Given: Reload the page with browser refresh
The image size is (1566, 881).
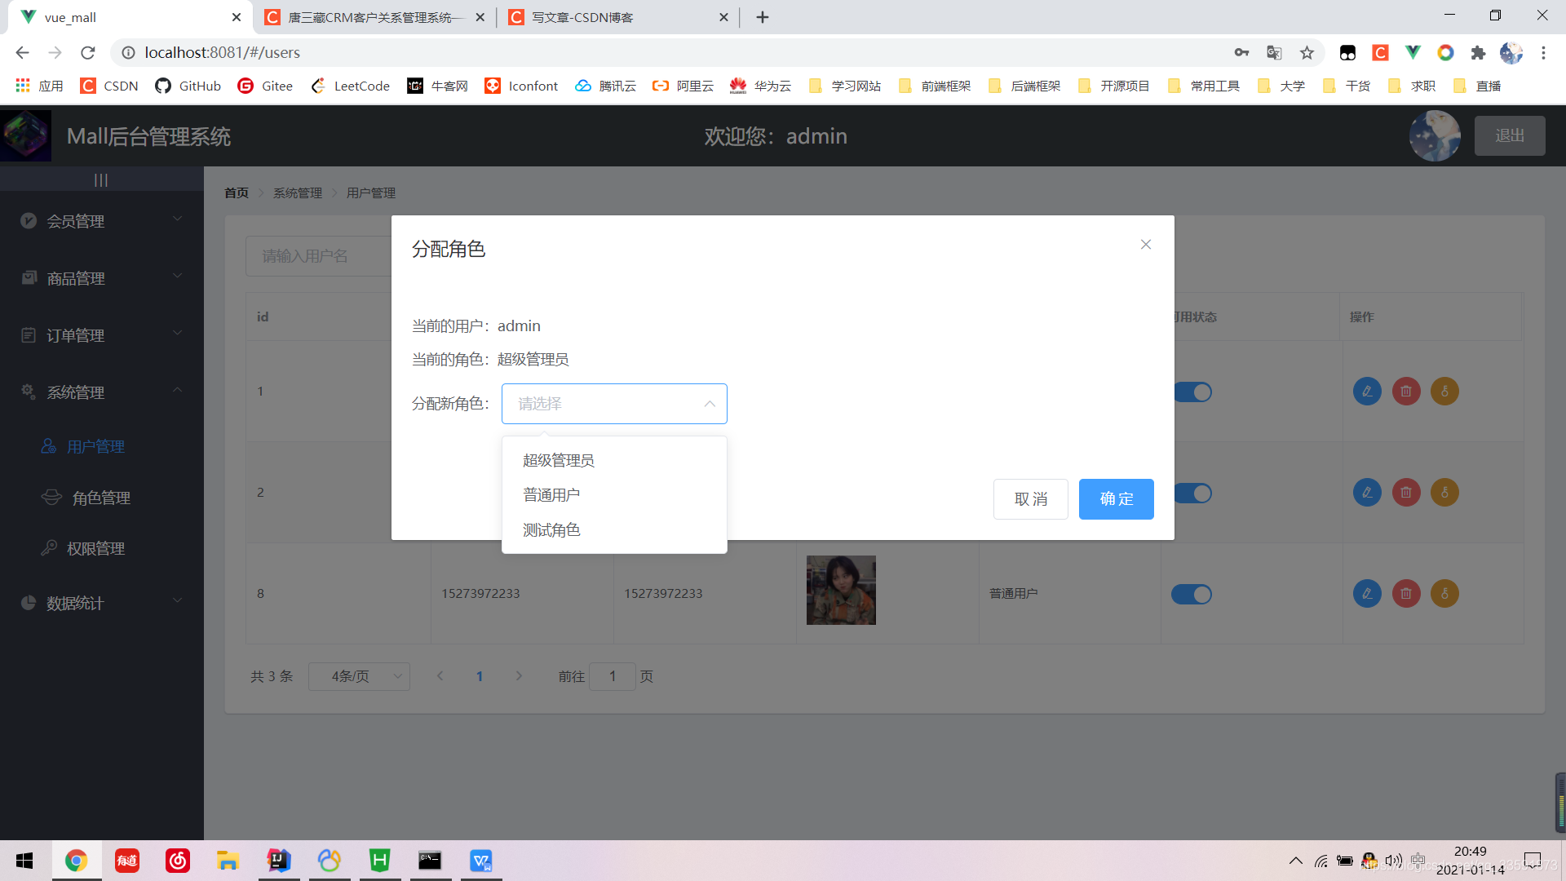Looking at the screenshot, I should coord(88,53).
